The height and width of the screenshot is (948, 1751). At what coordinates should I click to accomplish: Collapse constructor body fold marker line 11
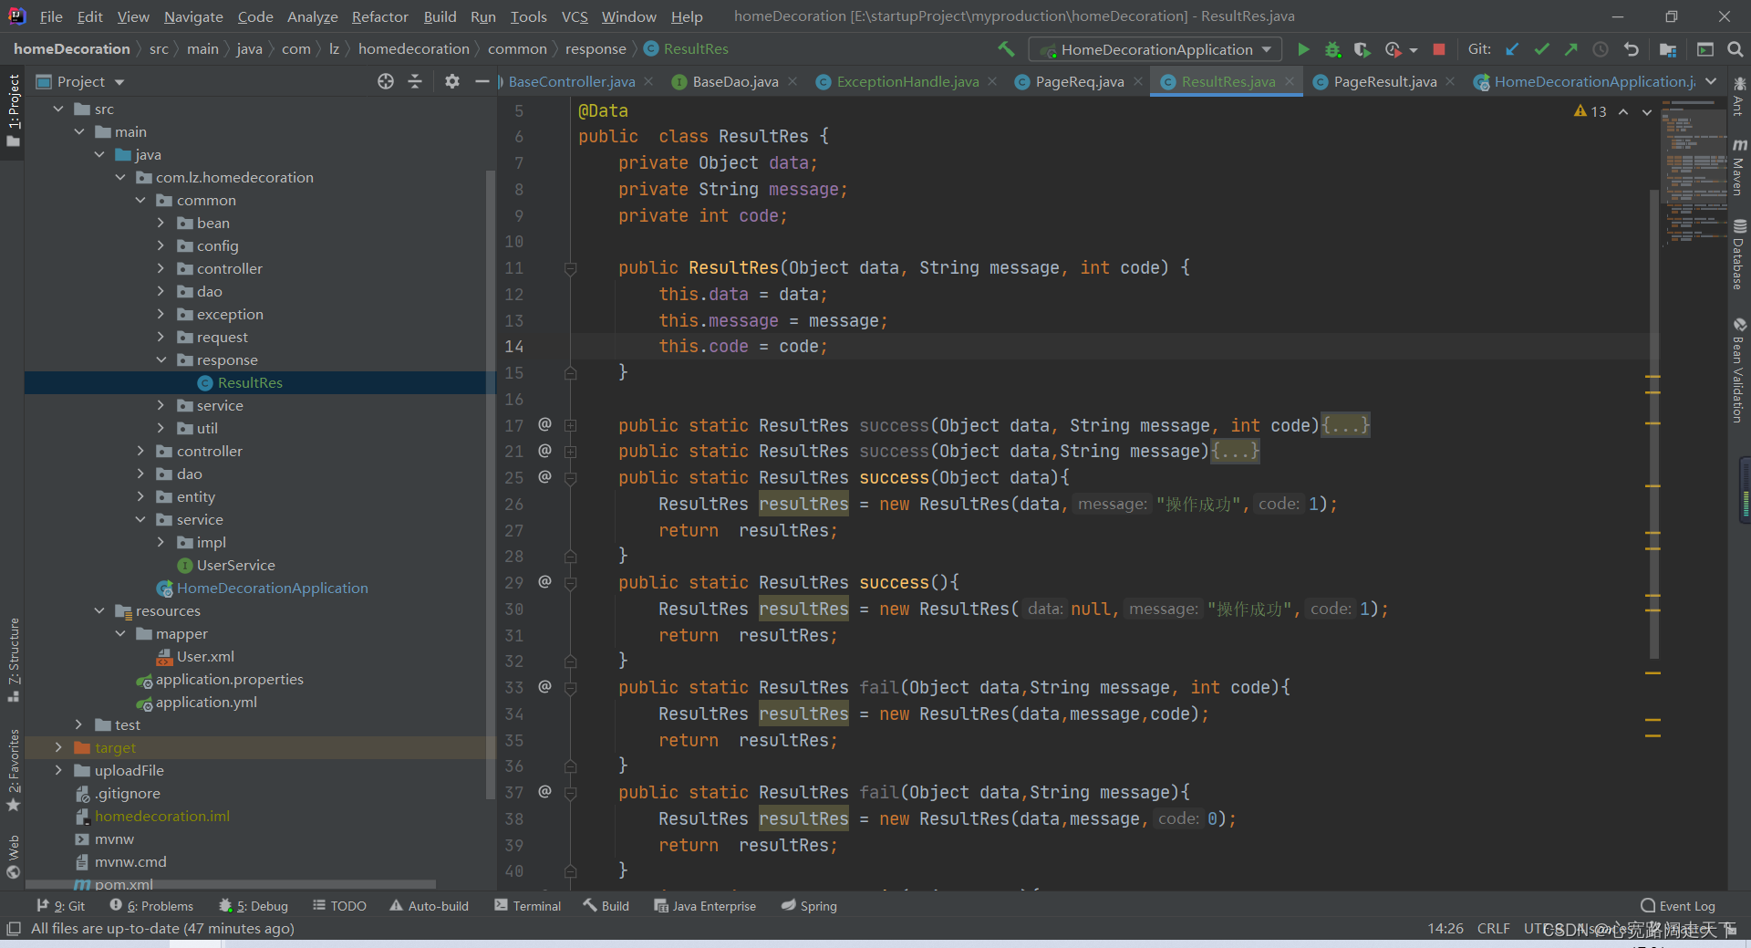(x=570, y=268)
